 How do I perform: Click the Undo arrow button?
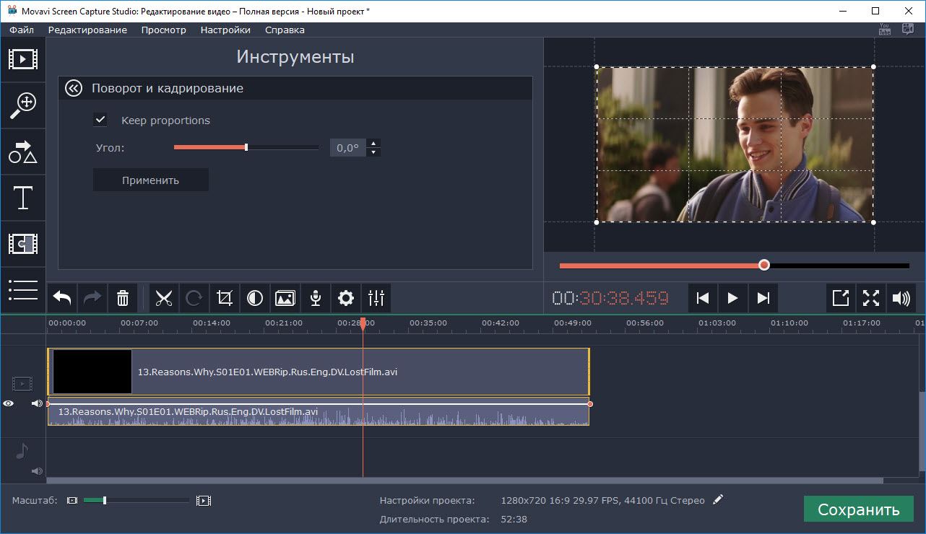click(62, 298)
